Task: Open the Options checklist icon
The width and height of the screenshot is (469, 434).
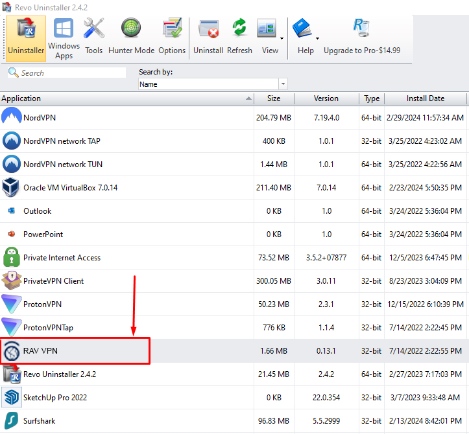Action: [172, 29]
